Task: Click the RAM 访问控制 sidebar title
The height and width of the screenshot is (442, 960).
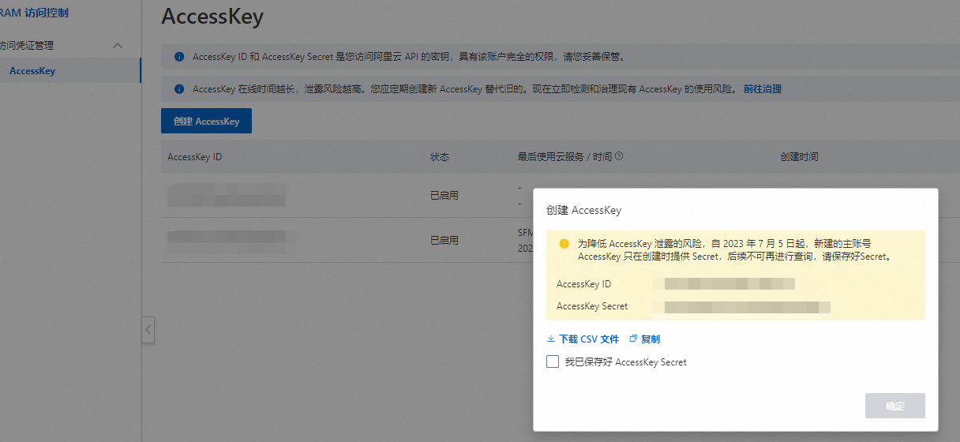Action: point(34,13)
